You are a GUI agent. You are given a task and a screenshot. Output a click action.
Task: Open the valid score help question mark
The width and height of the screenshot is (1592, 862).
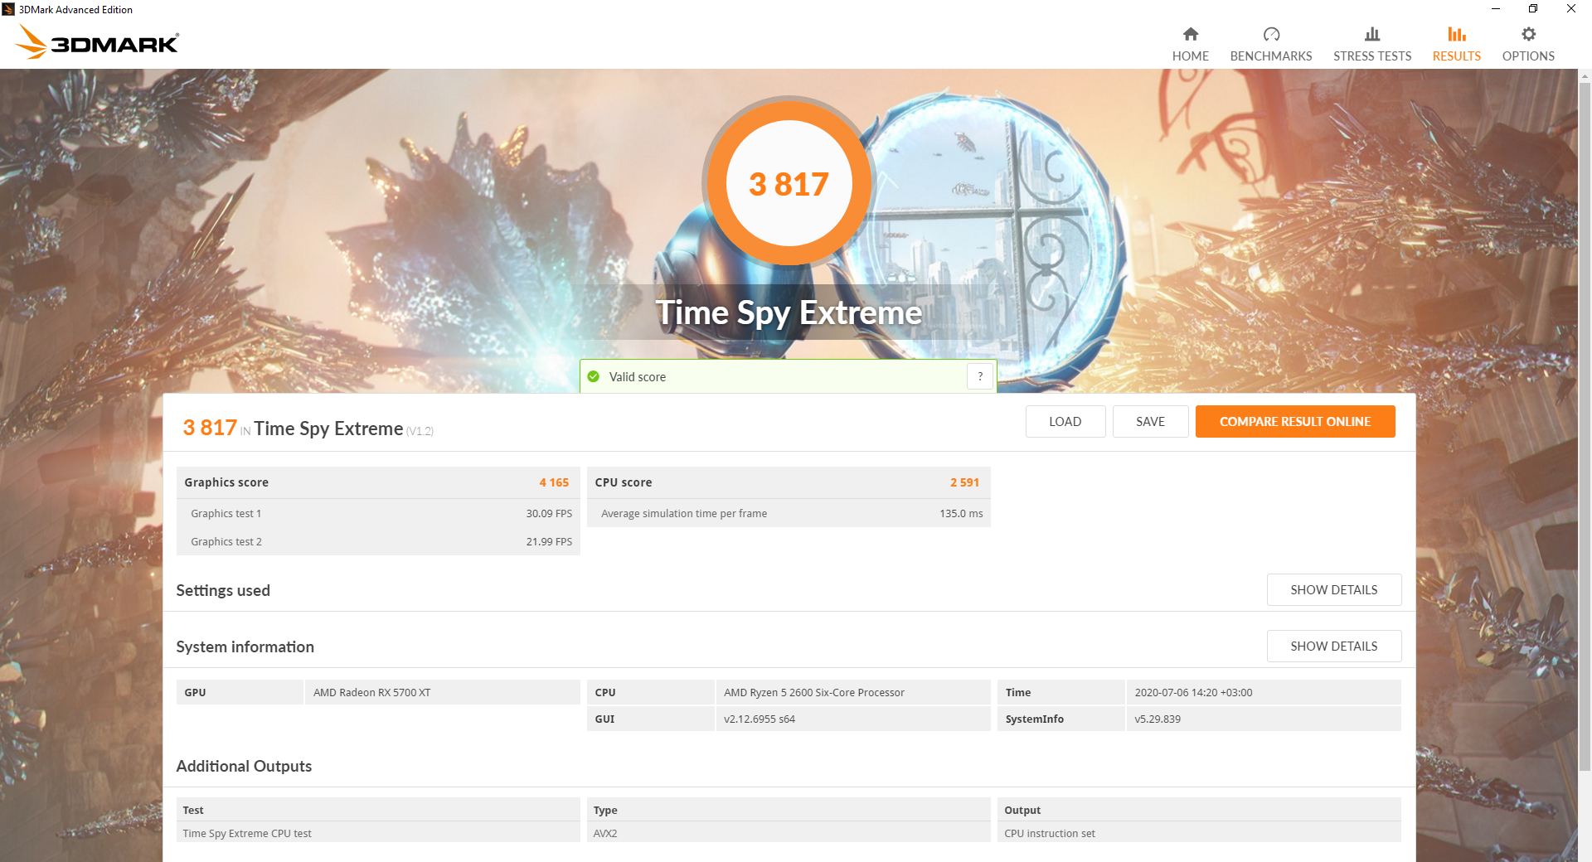click(x=980, y=376)
